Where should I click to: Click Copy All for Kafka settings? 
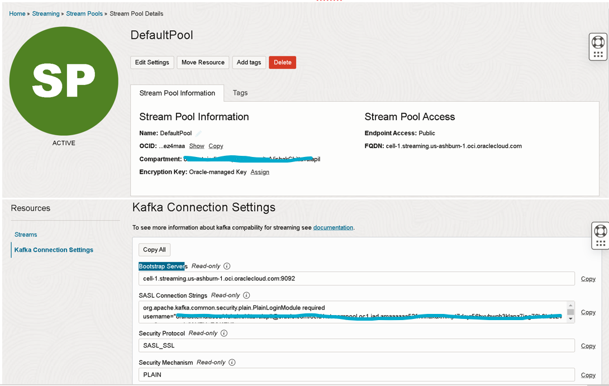pyautogui.click(x=154, y=250)
